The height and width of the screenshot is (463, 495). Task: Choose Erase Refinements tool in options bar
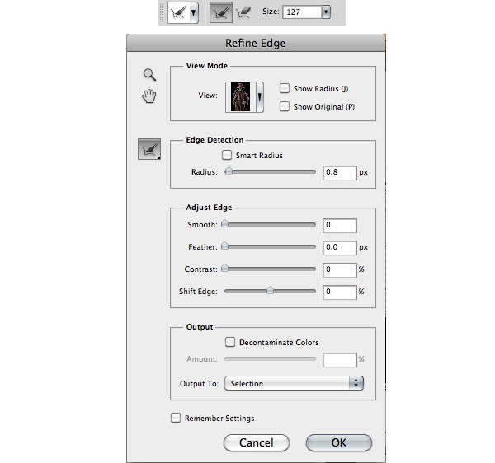(243, 12)
